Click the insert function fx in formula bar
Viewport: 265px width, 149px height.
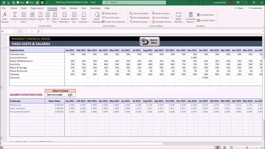pos(39,31)
